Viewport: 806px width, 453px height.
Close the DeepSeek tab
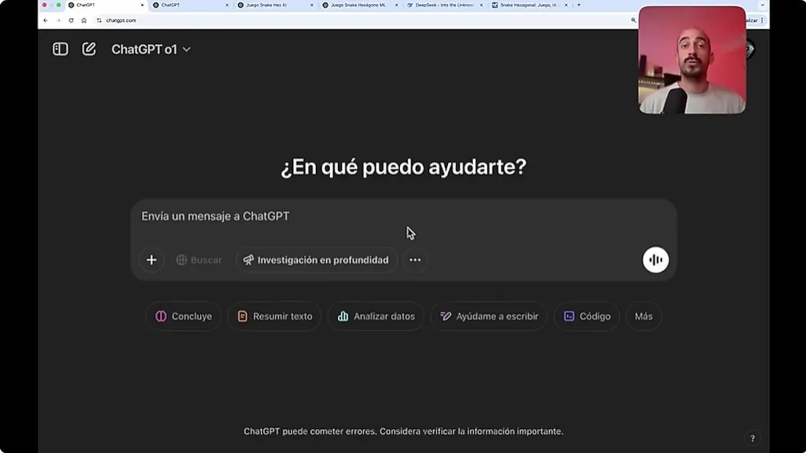click(x=481, y=5)
